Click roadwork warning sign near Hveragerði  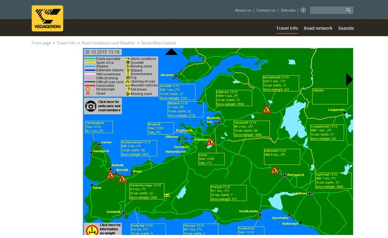275,170
